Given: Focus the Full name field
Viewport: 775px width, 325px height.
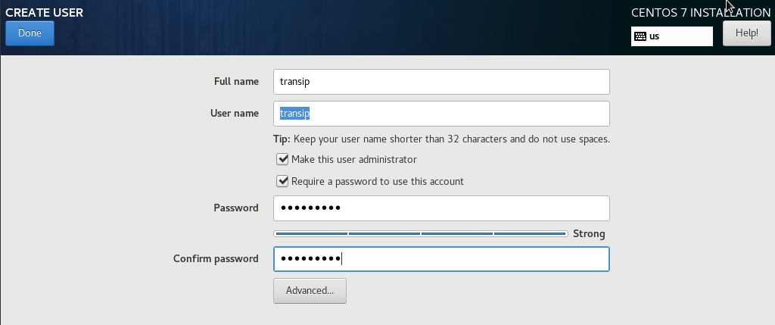Looking at the screenshot, I should coord(441,82).
